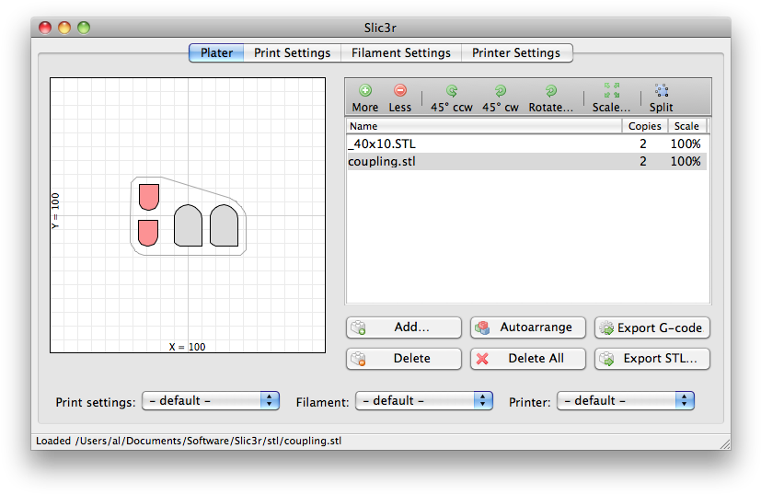Open the Scale… tool
This screenshot has width=761, height=494.
click(x=611, y=91)
